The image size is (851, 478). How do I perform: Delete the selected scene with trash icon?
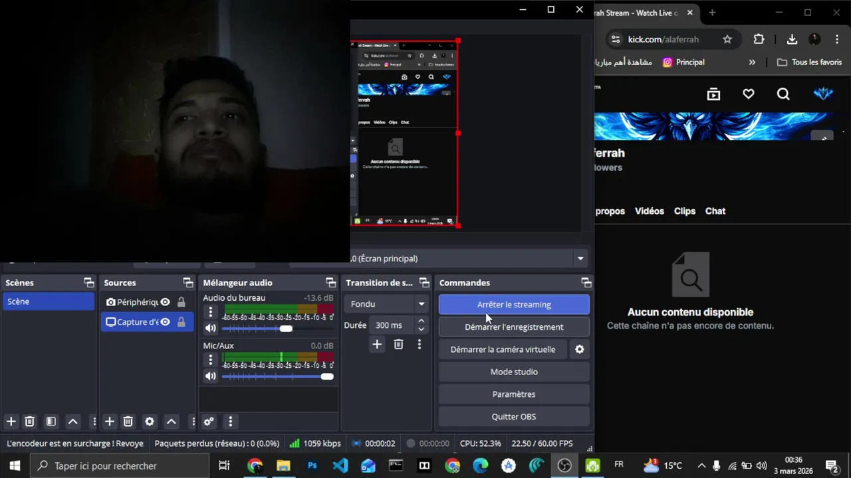pyautogui.click(x=29, y=422)
